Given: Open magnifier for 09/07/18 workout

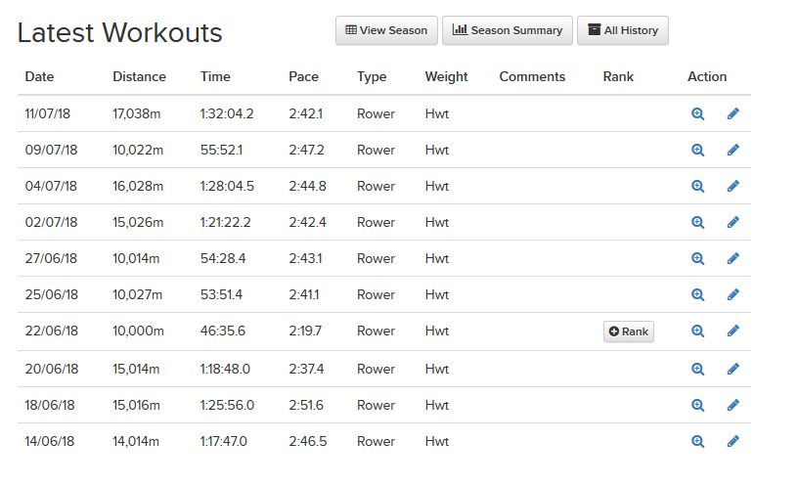Looking at the screenshot, I should [x=697, y=151].
